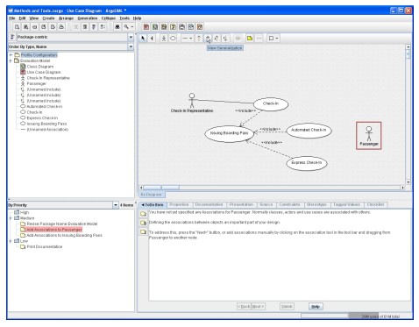This screenshot has height=327, width=419.
Task: Open the Tools menu
Action: click(x=124, y=18)
